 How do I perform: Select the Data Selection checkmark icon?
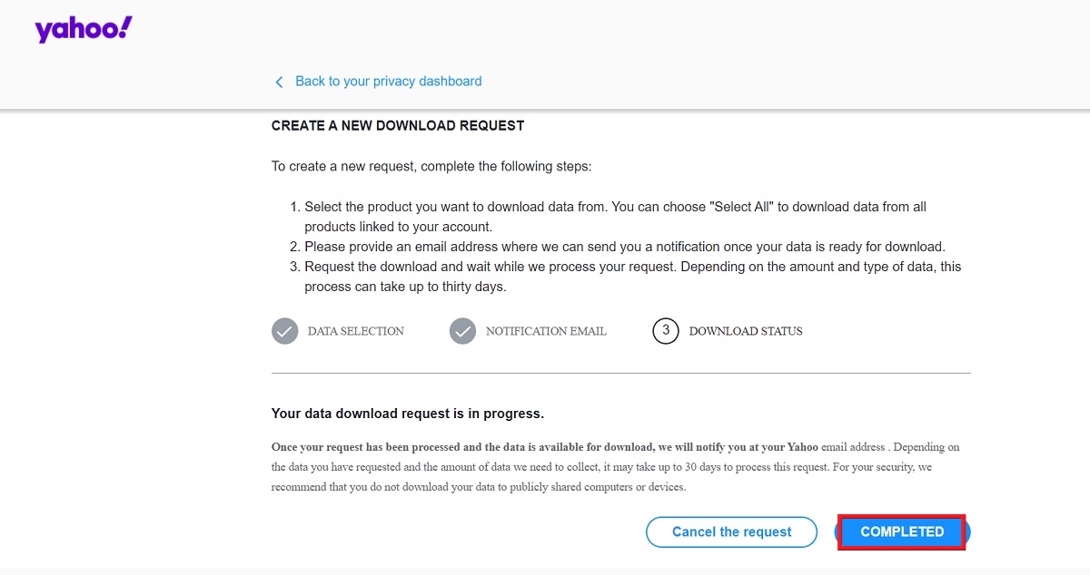(x=284, y=331)
